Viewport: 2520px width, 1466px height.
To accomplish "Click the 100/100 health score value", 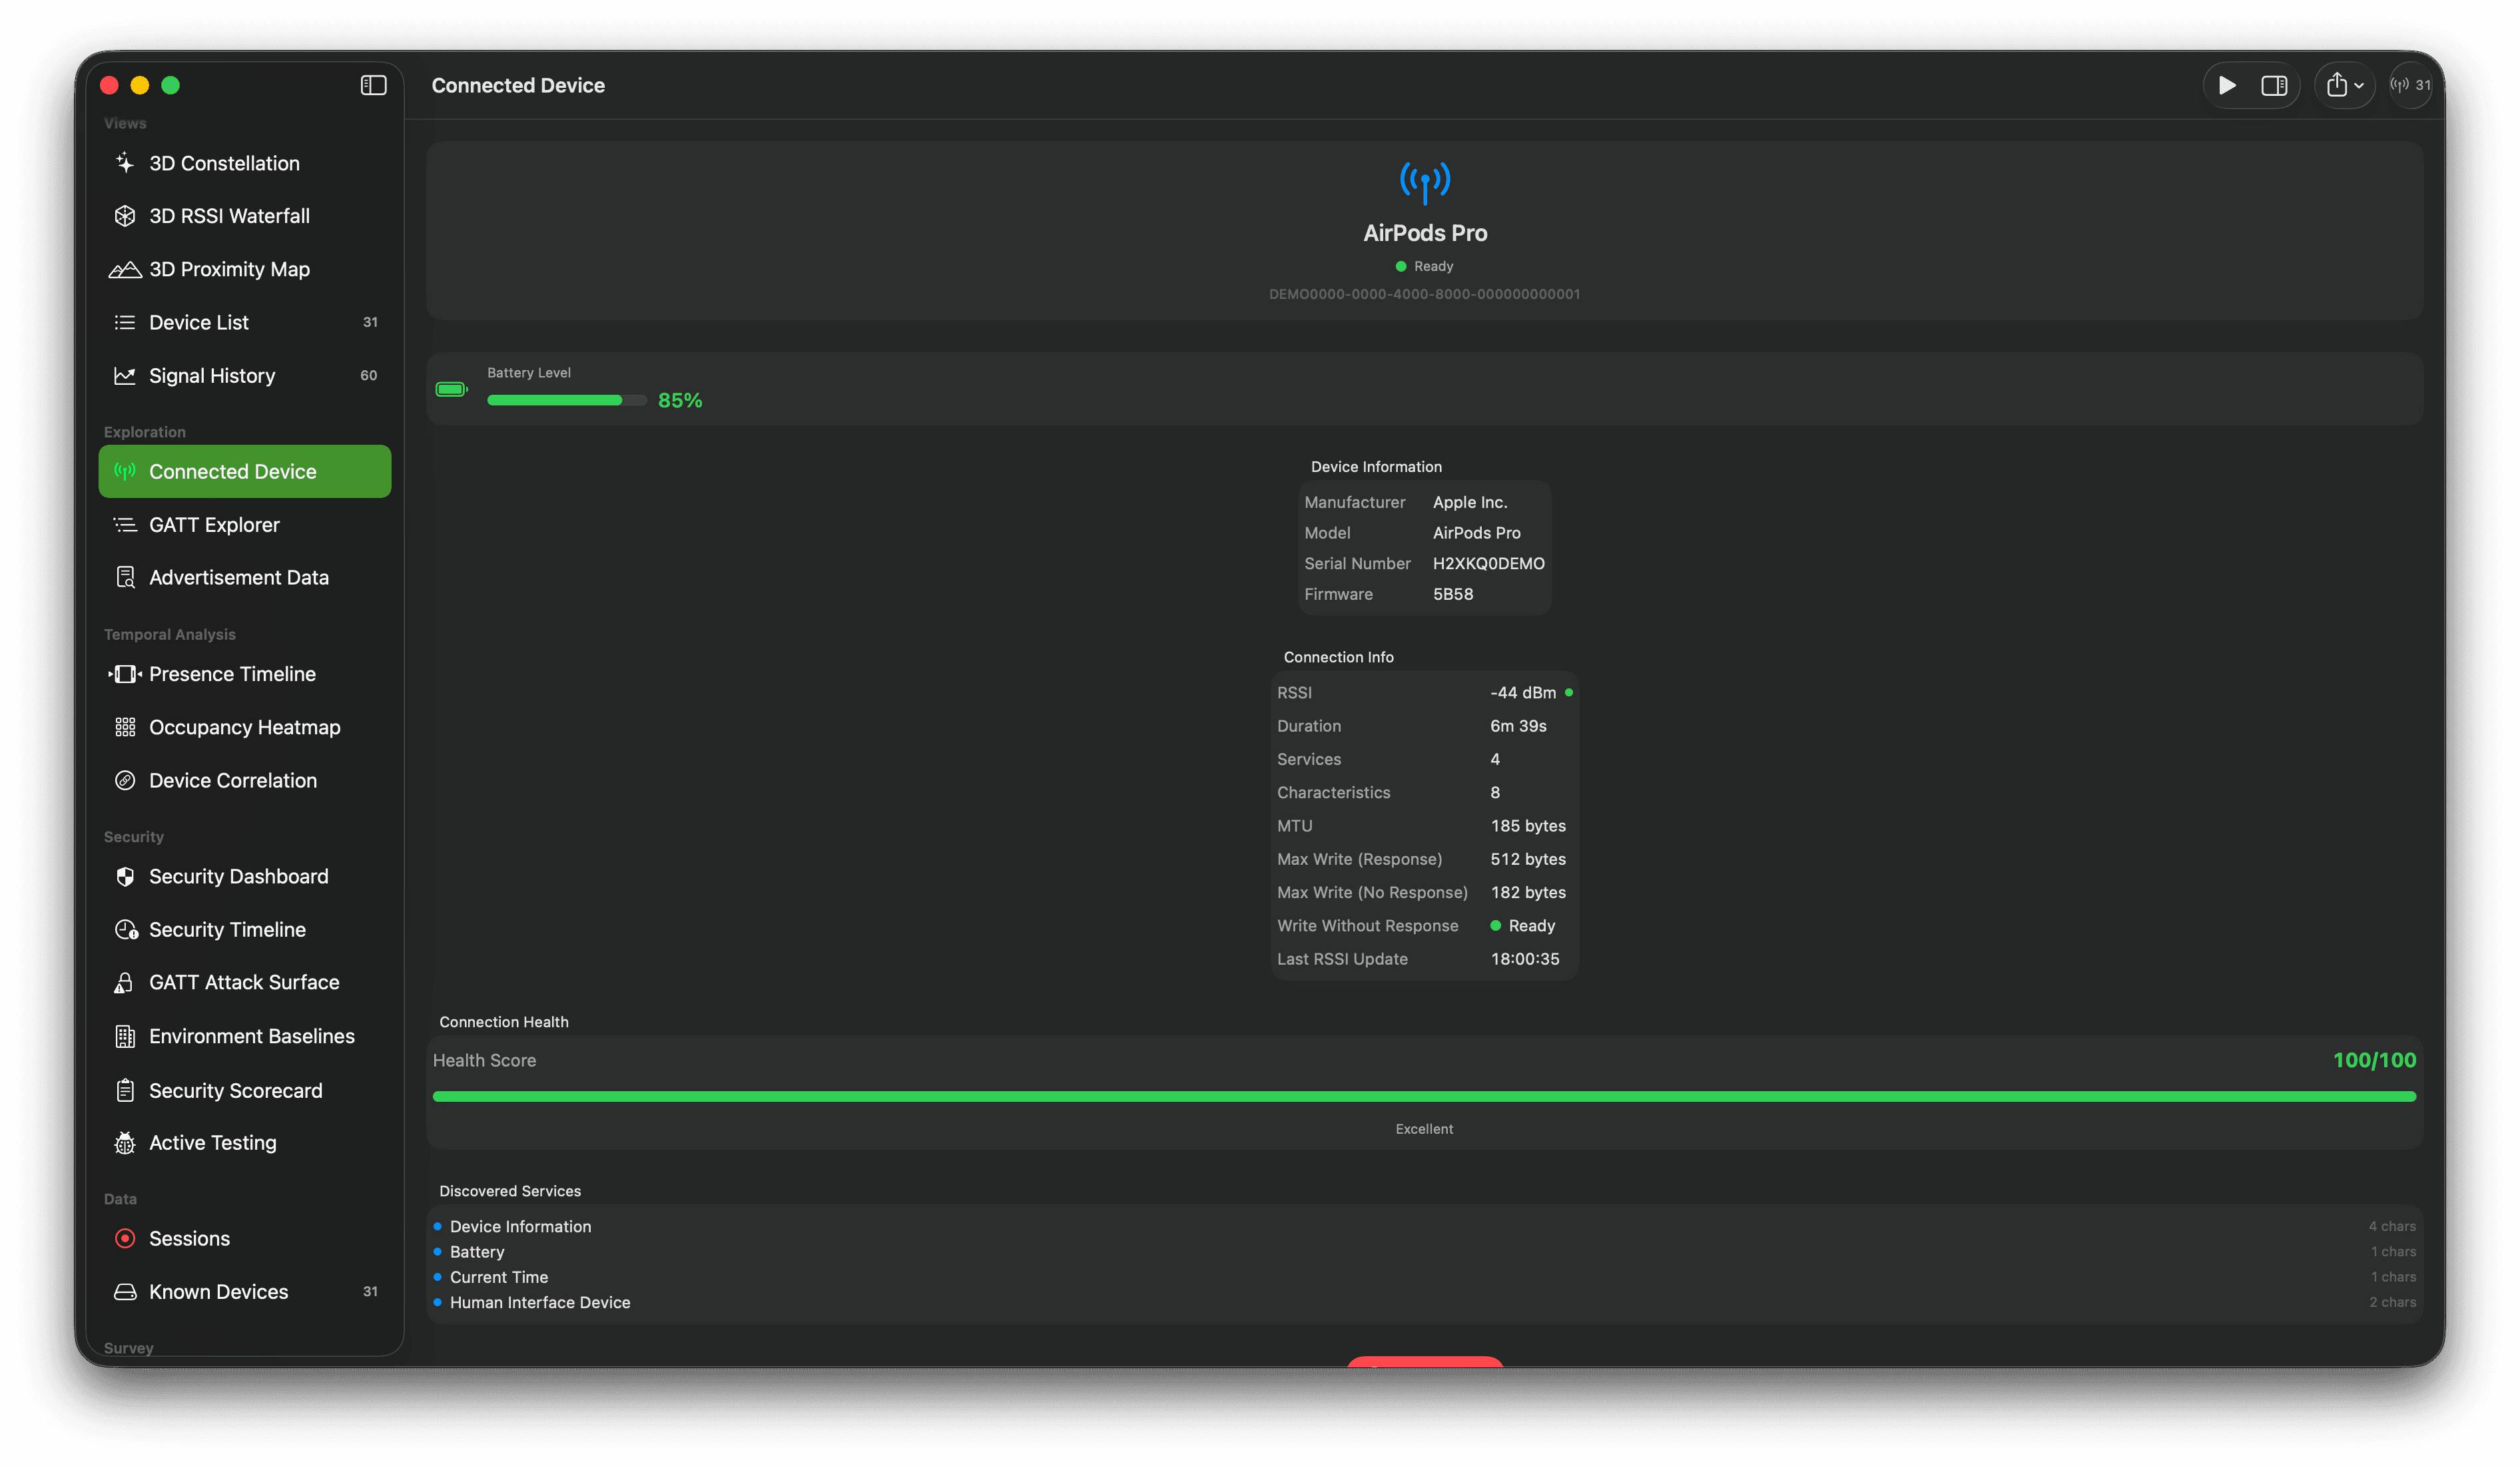I will [x=2374, y=1060].
